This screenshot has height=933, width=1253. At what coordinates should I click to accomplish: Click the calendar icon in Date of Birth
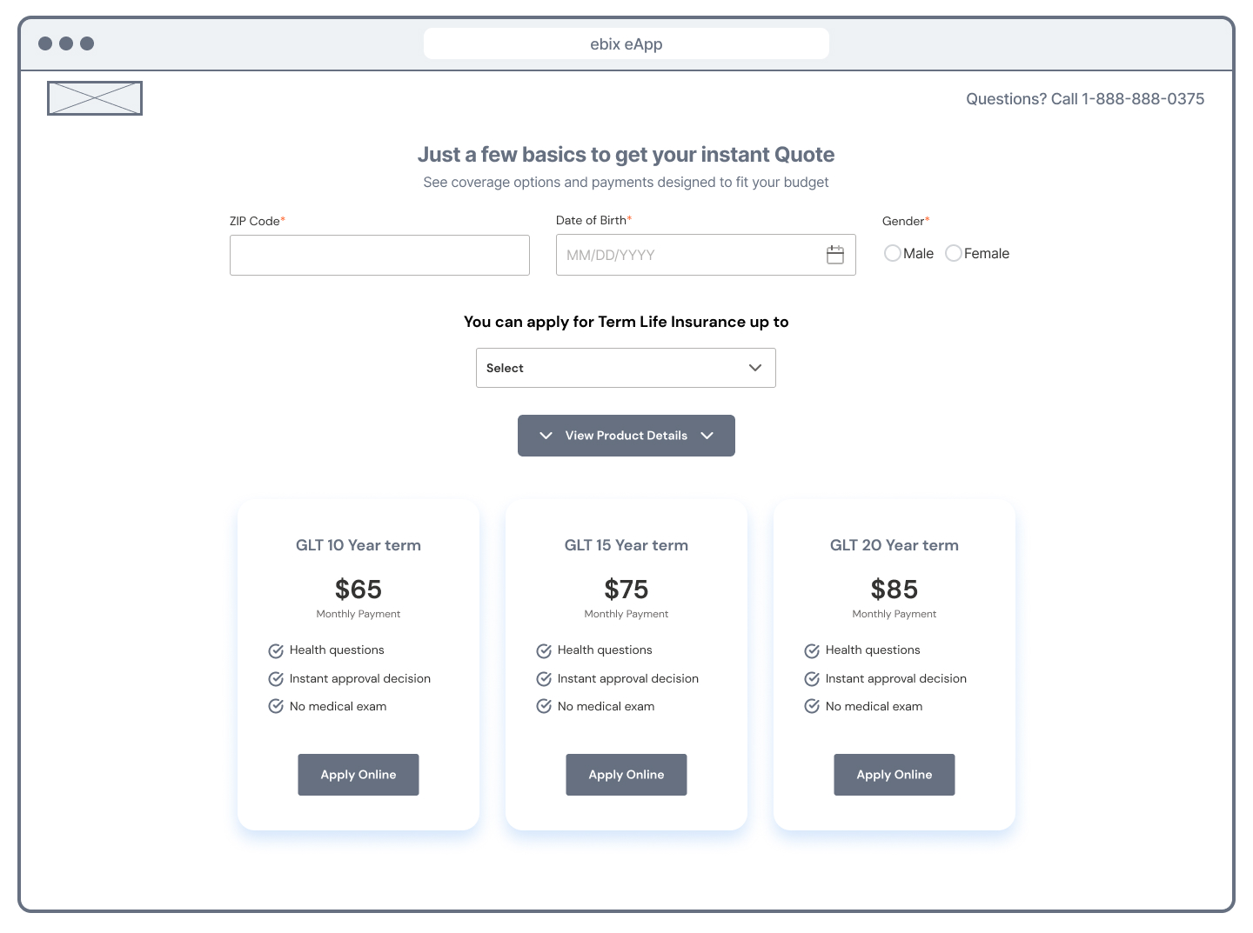(x=835, y=255)
